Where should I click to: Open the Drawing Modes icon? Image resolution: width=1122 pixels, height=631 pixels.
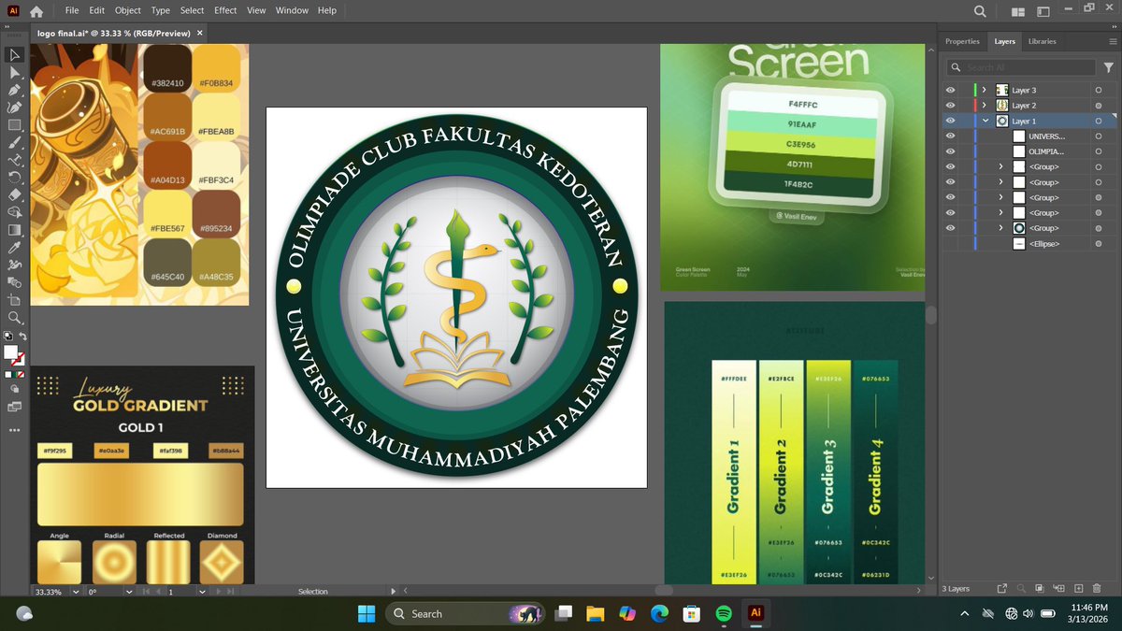point(15,390)
